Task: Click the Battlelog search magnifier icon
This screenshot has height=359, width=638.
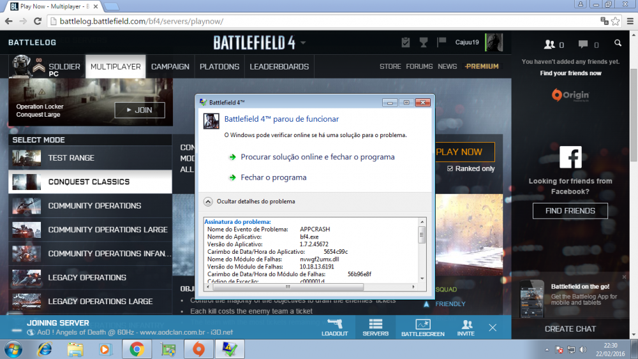Action: tap(618, 43)
